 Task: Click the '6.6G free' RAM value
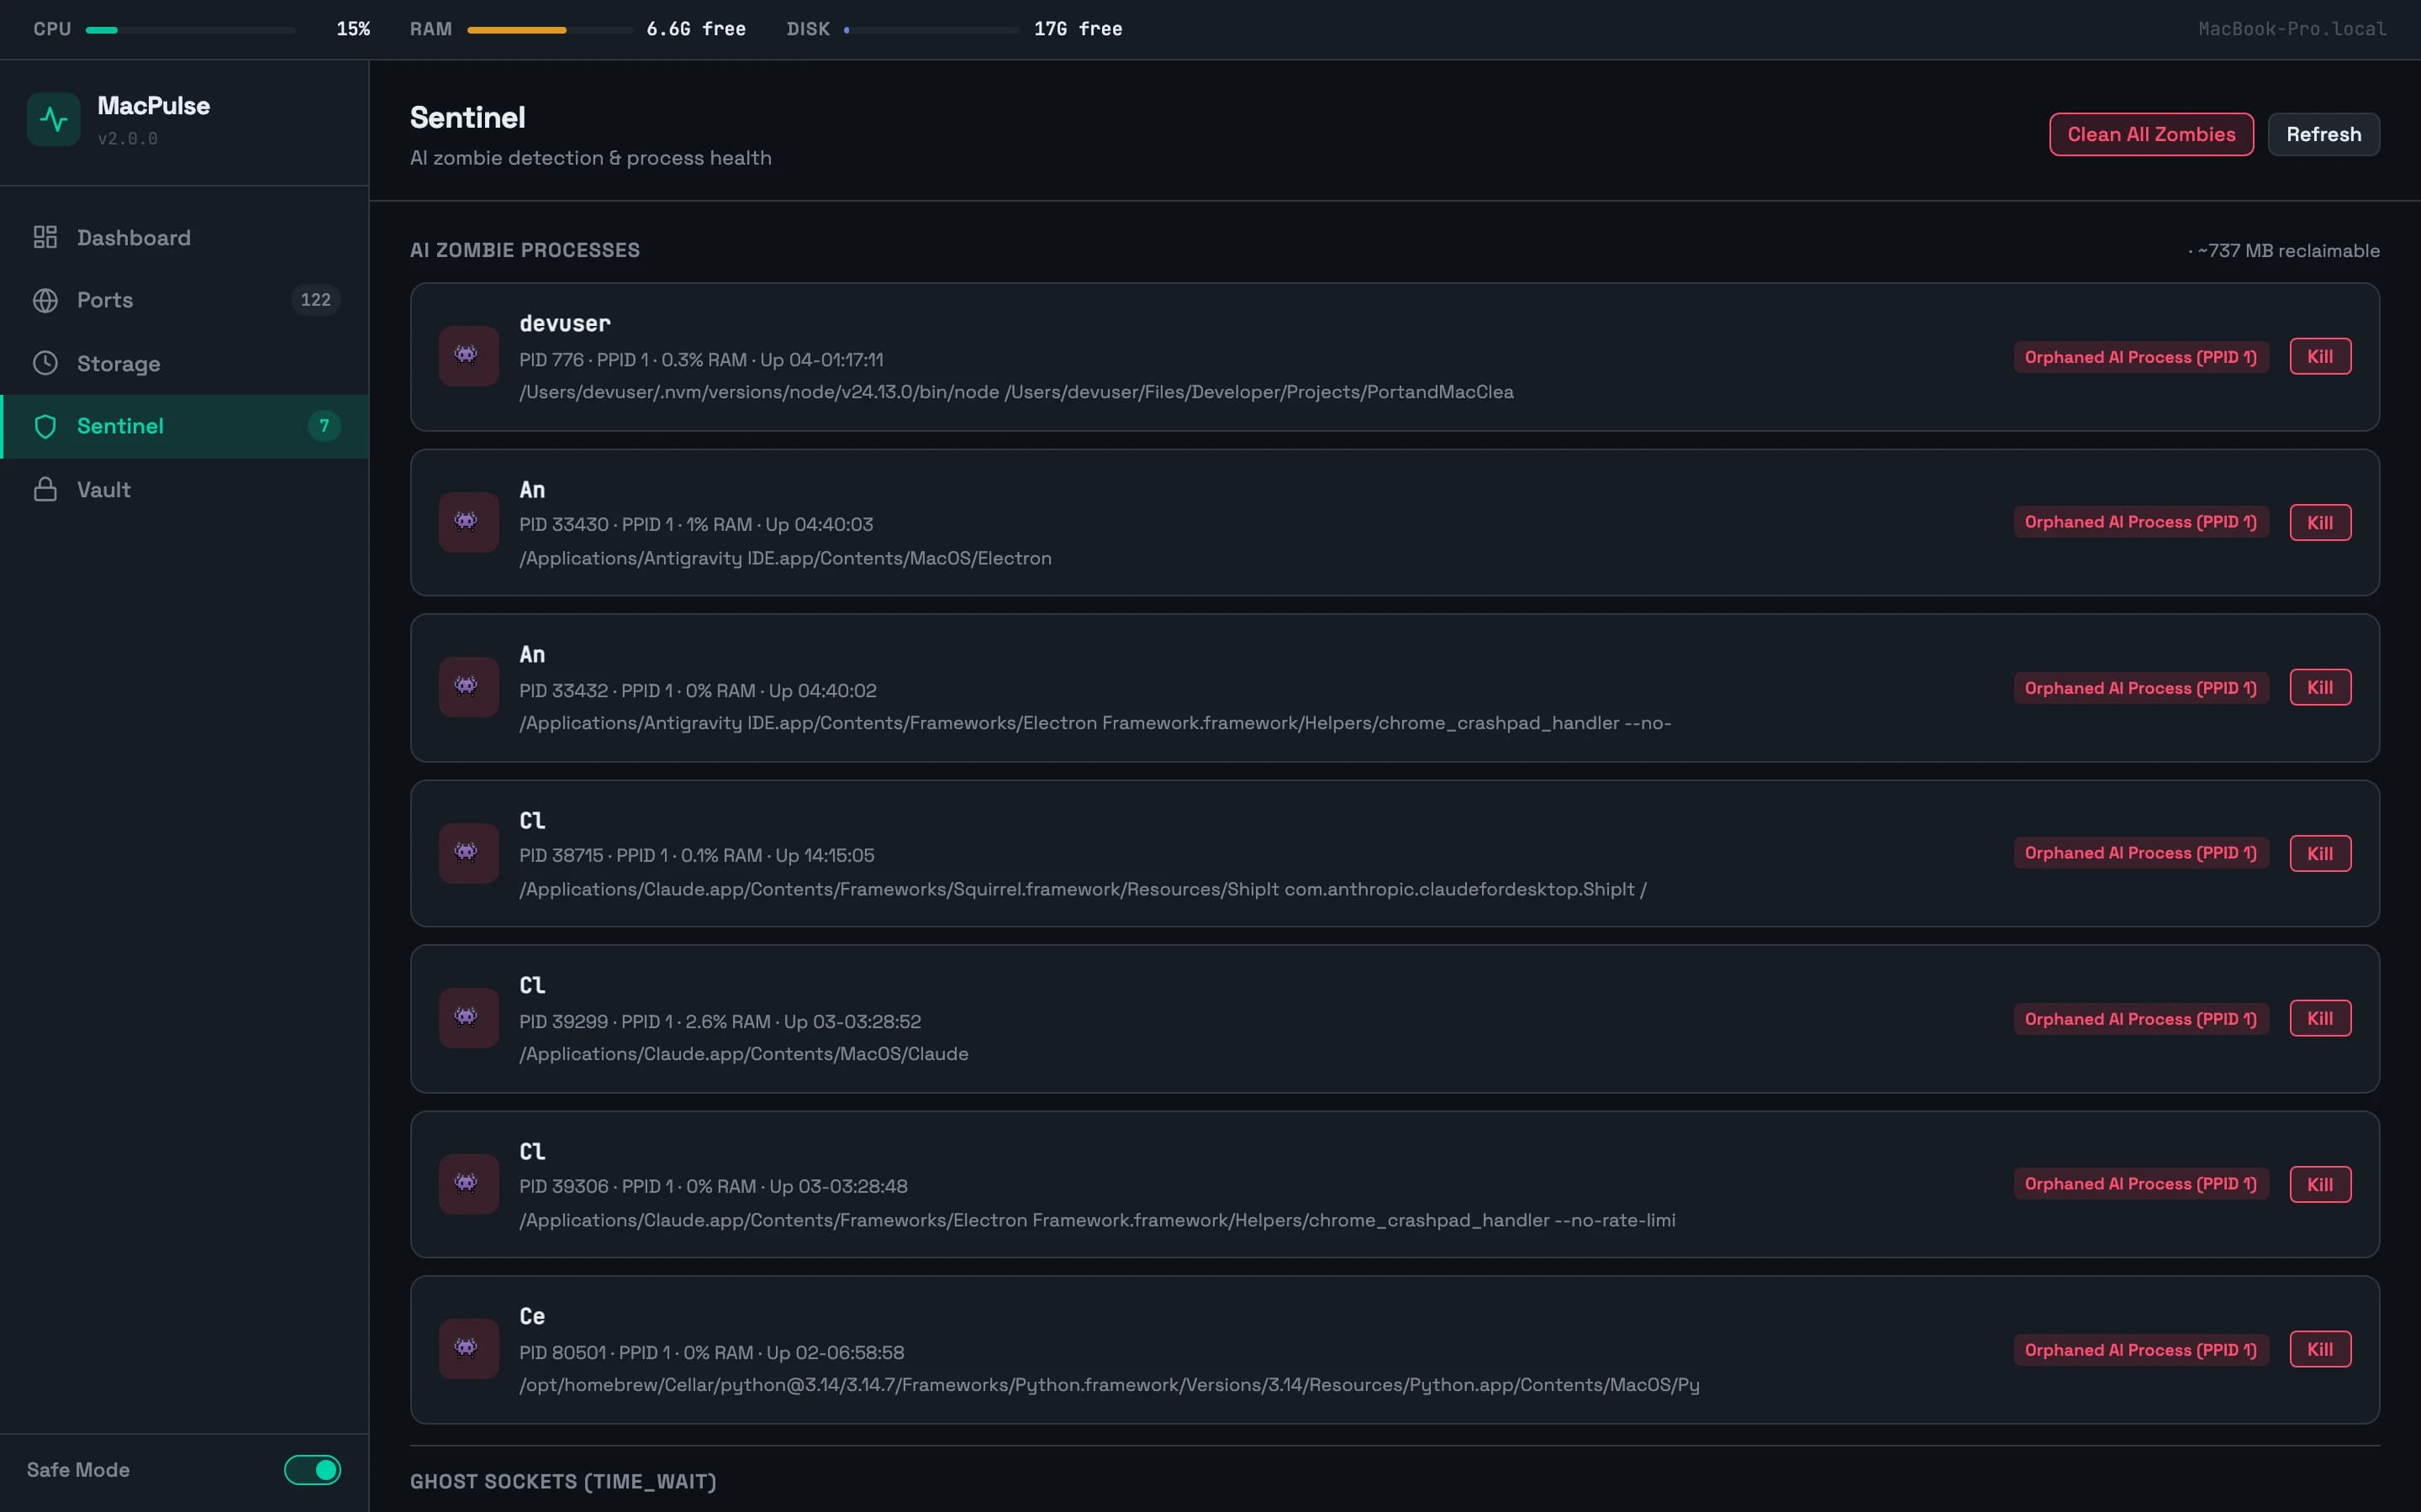696,29
